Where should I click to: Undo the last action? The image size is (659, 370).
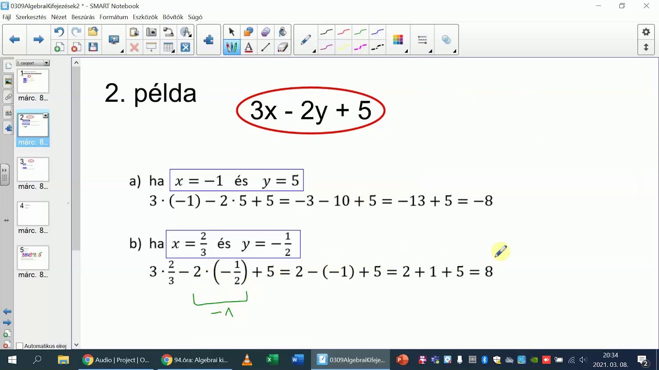(59, 32)
